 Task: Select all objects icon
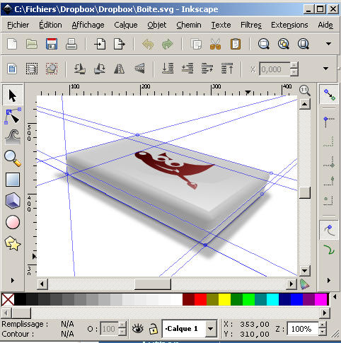(x=12, y=69)
